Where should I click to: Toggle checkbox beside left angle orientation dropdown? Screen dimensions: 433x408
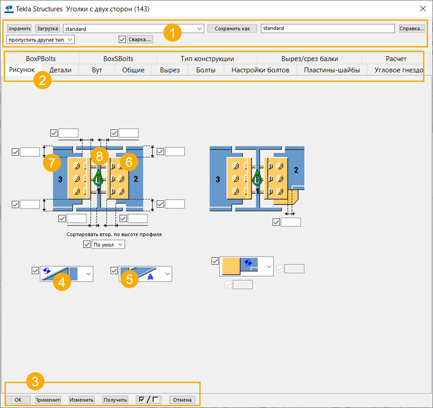click(35, 270)
